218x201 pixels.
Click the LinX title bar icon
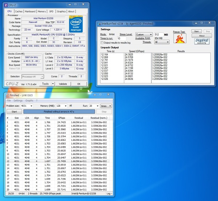(7, 95)
